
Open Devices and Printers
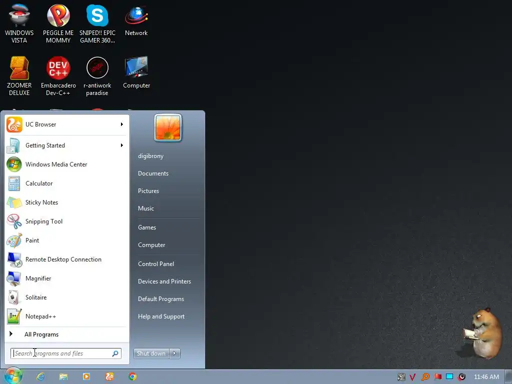[x=164, y=281]
